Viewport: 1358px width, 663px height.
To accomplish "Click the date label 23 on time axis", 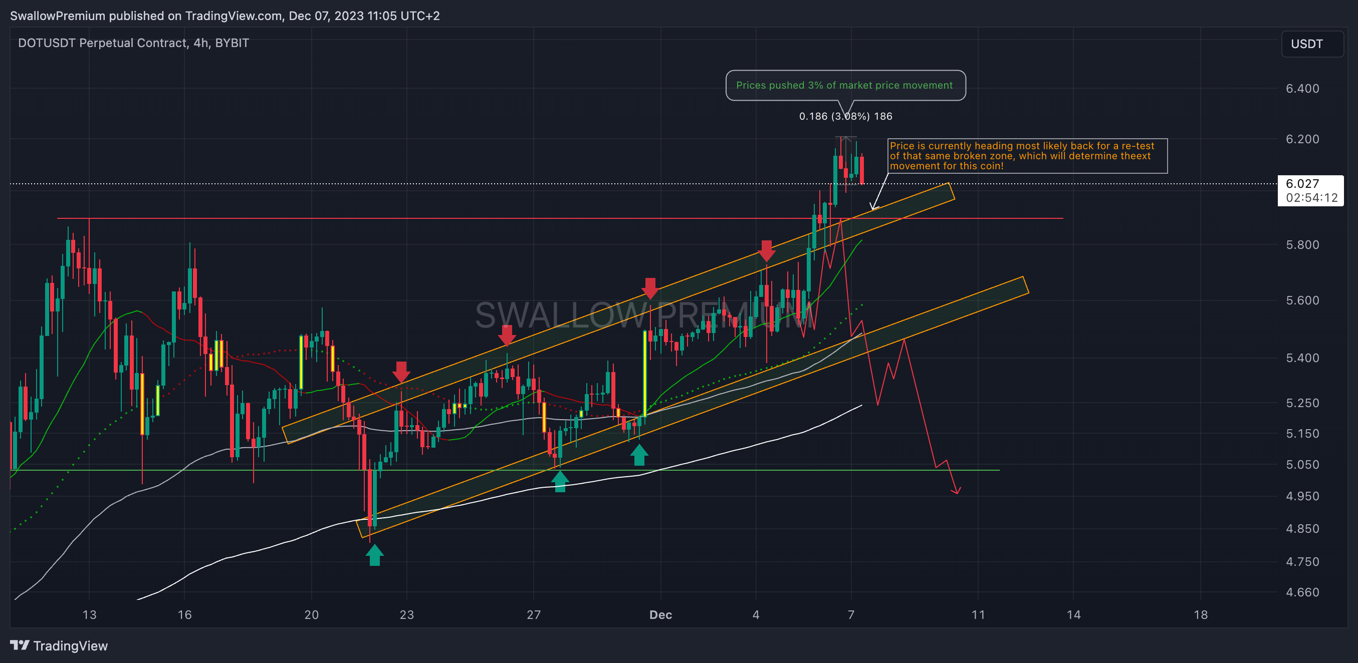I will click(x=406, y=614).
